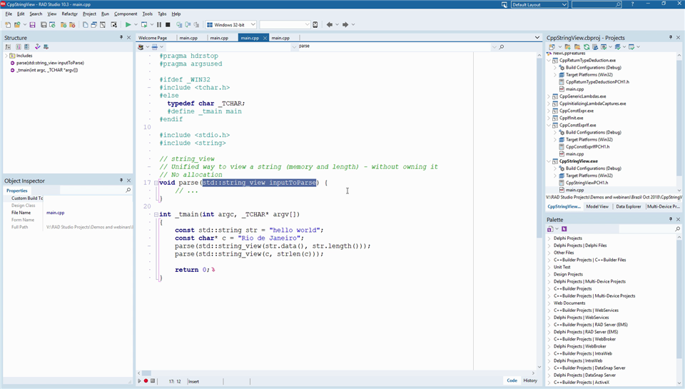Image resolution: width=685 pixels, height=389 pixels.
Task: Collapse the _tmain function fold marker
Action: pyautogui.click(x=156, y=215)
